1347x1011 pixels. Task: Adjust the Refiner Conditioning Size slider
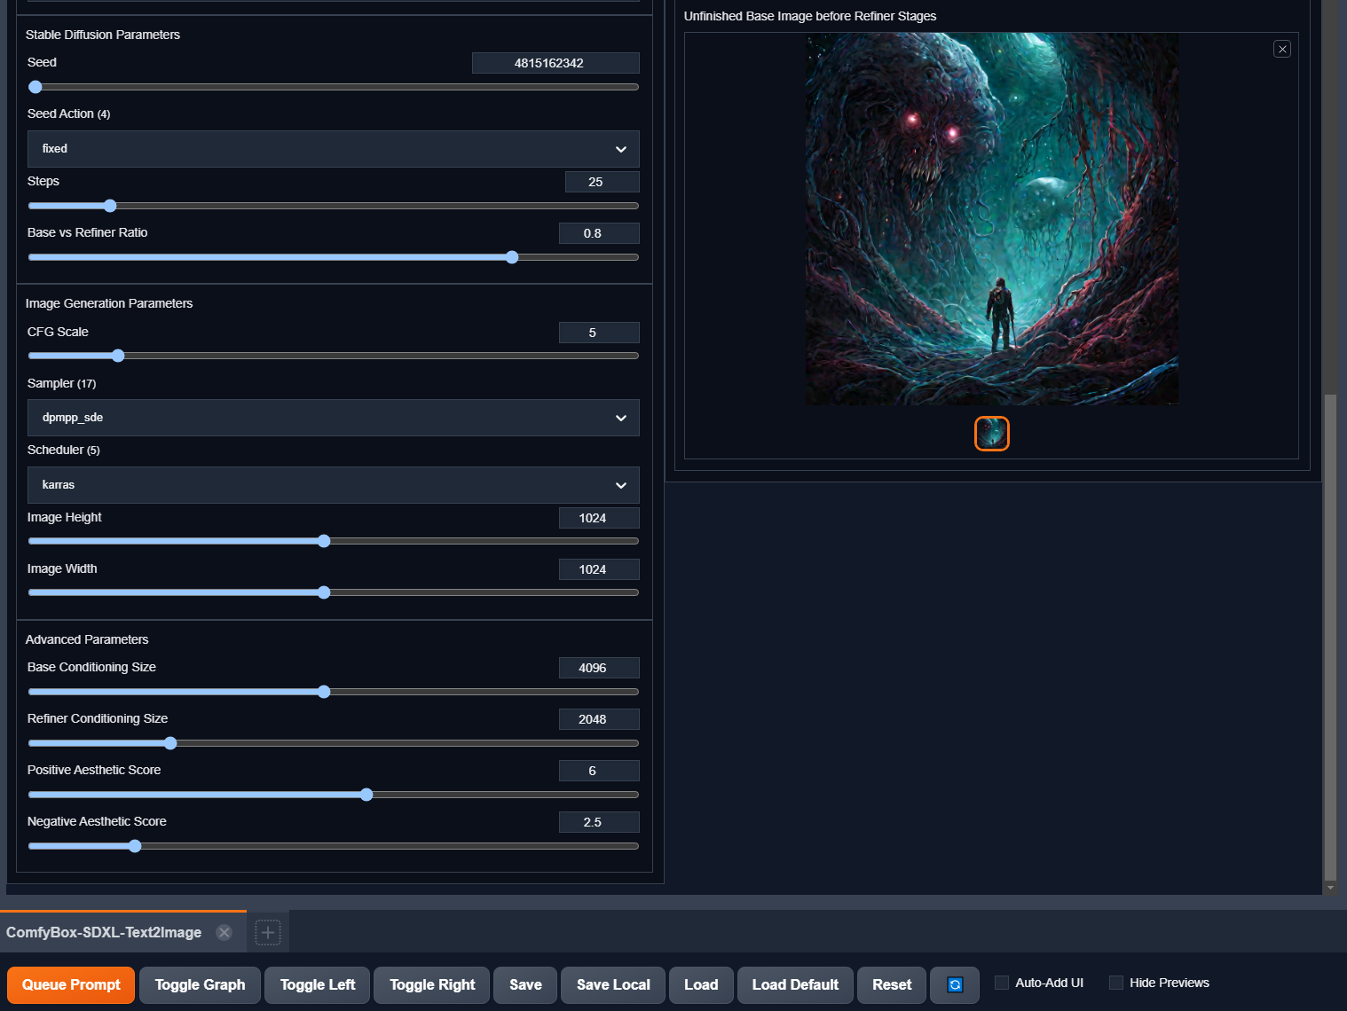point(334,743)
